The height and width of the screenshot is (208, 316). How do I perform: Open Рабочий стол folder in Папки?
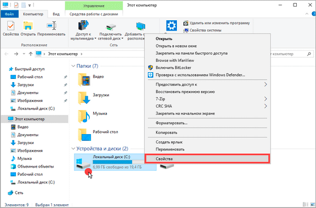98,135
